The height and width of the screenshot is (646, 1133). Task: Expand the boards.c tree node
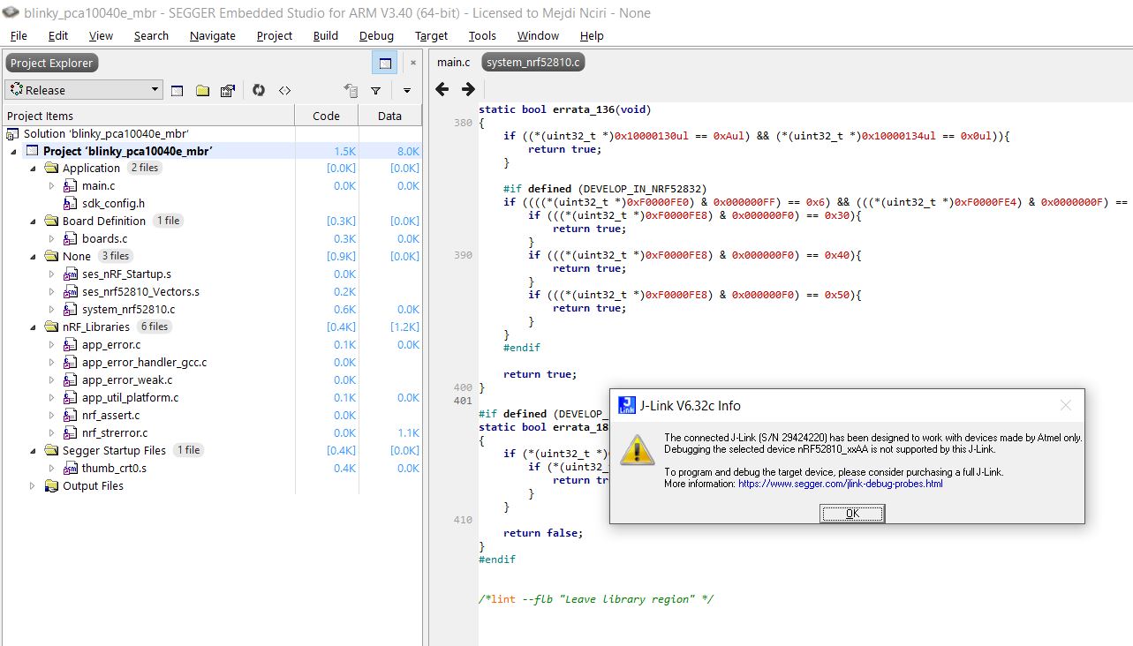(52, 238)
